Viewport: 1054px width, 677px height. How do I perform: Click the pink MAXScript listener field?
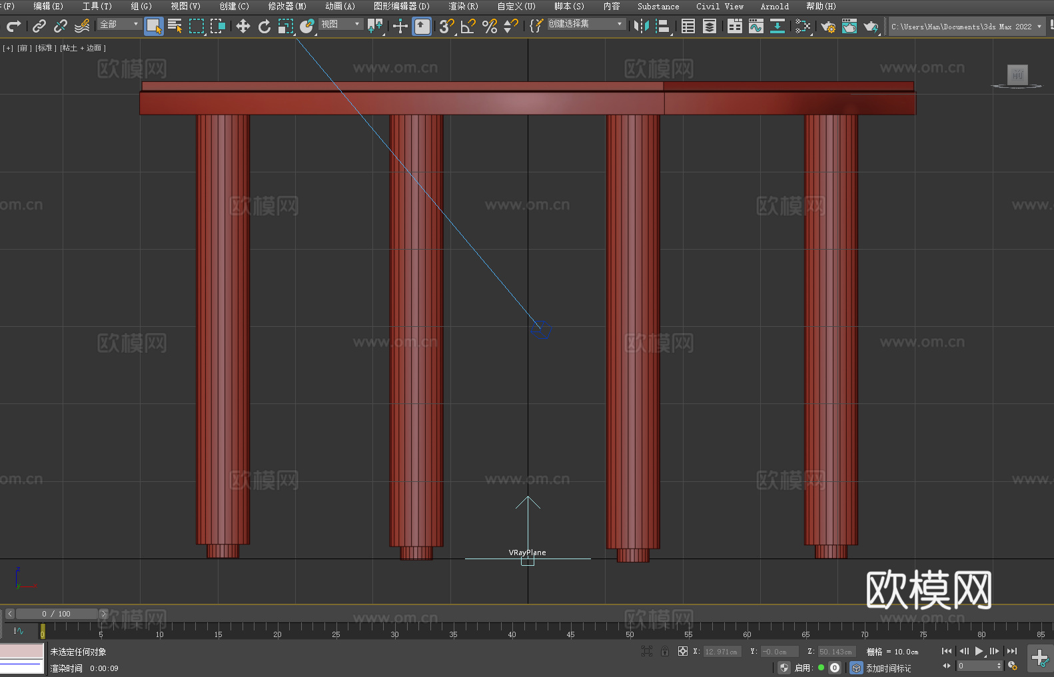[22, 650]
